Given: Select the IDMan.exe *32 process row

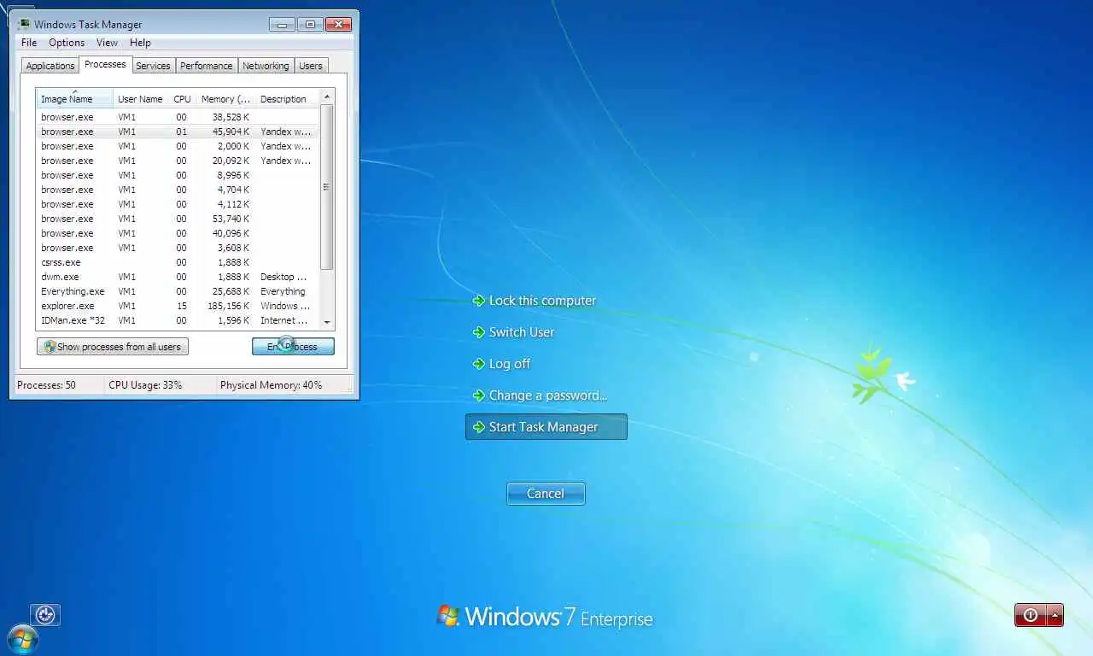Looking at the screenshot, I should (x=178, y=320).
